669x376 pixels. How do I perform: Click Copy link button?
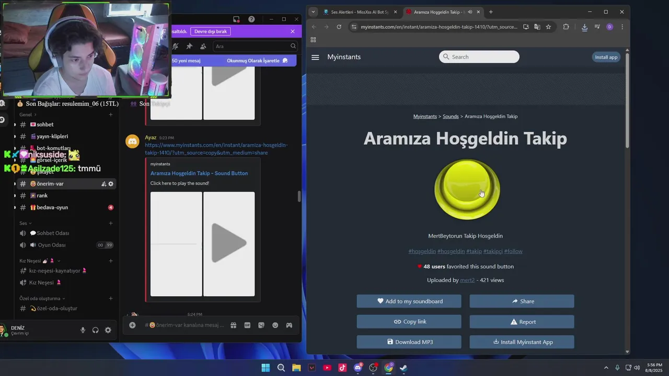point(409,322)
